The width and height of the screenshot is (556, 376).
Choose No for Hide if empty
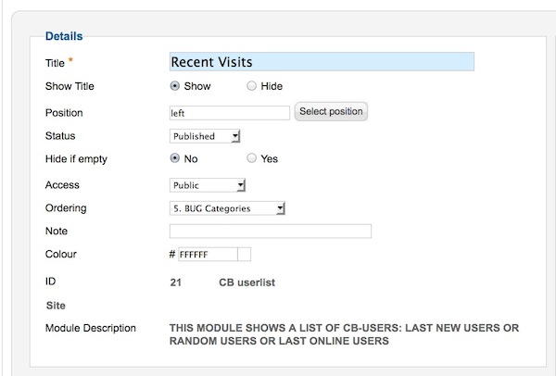pyautogui.click(x=175, y=158)
